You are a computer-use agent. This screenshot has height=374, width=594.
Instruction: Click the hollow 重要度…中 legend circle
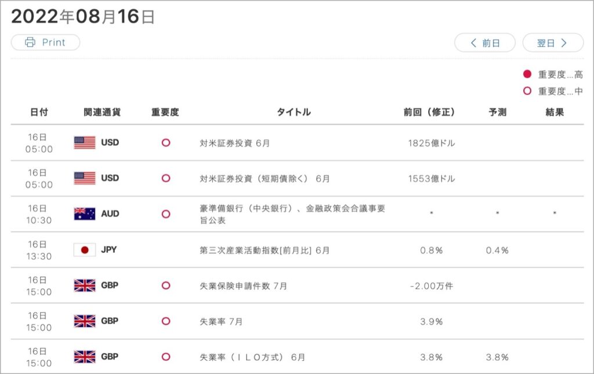pos(527,91)
